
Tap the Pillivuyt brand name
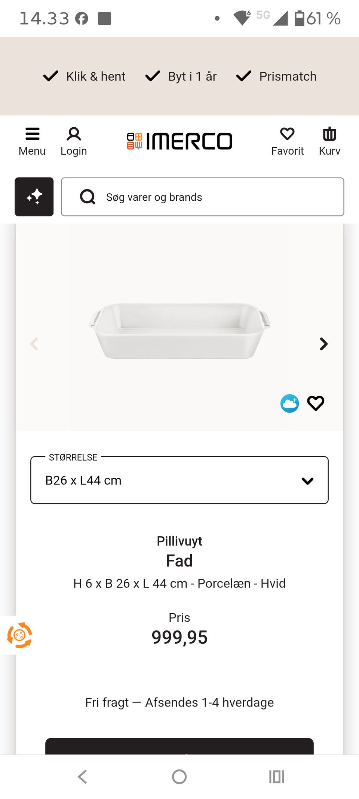179,541
